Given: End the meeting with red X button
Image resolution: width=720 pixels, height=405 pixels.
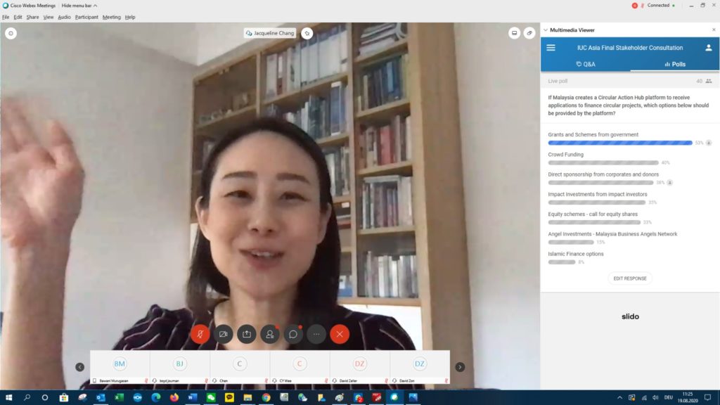Looking at the screenshot, I should point(340,334).
